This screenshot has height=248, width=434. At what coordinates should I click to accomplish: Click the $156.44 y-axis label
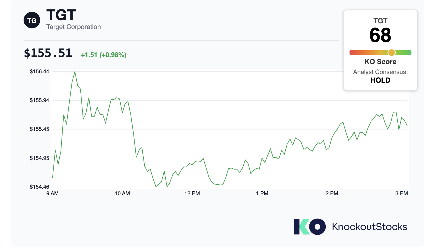click(x=40, y=72)
